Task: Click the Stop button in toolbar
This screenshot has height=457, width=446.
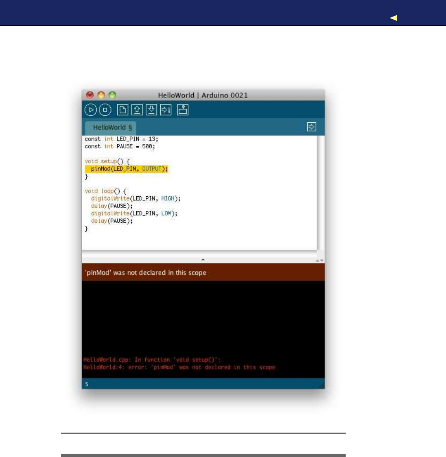Action: (x=105, y=110)
